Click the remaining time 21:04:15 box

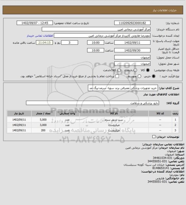(x=44, y=43)
